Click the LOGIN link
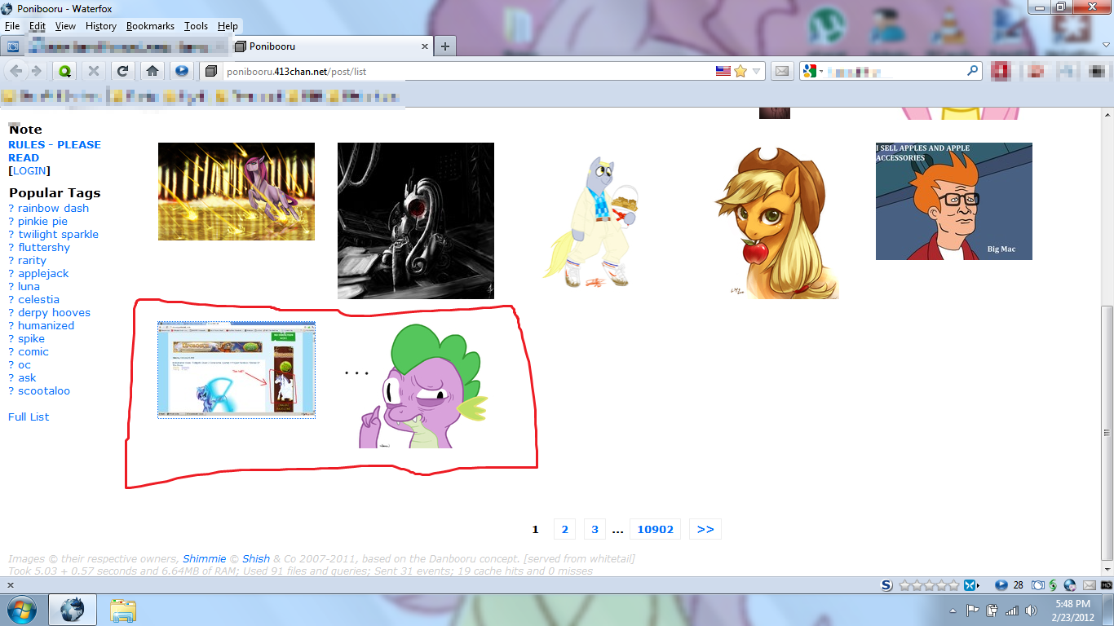 pos(29,170)
